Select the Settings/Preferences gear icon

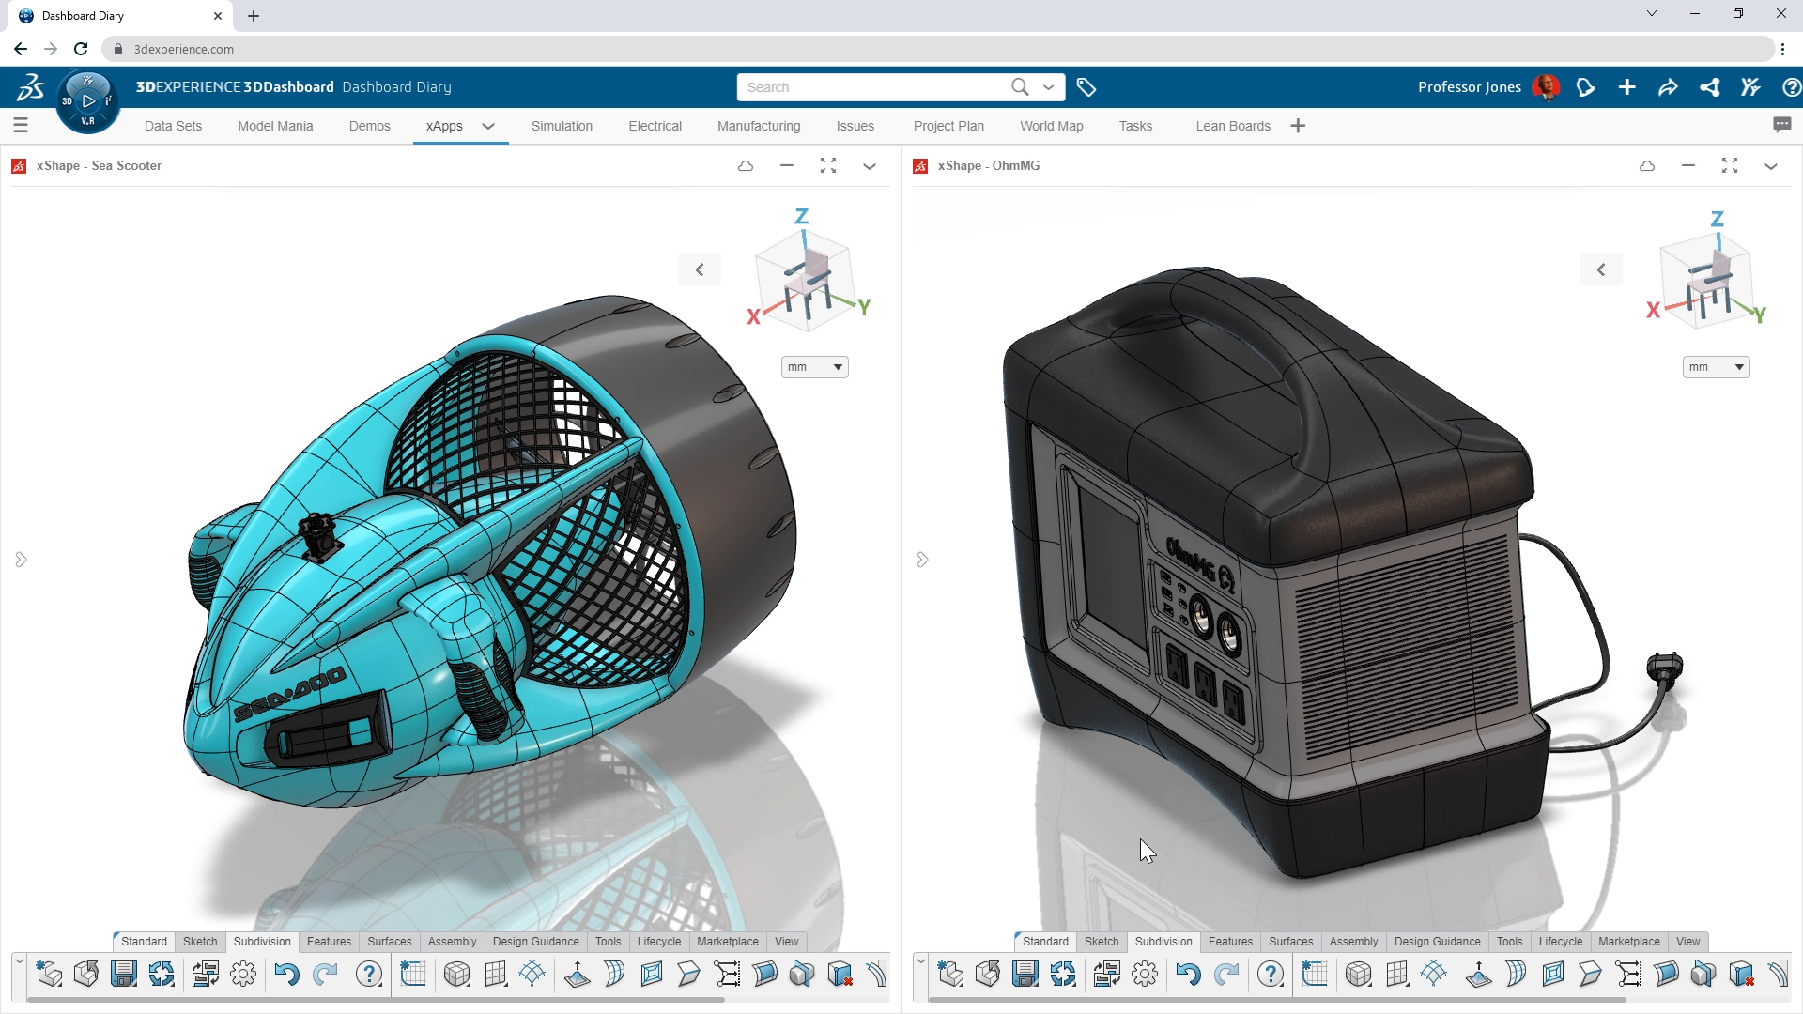point(244,976)
